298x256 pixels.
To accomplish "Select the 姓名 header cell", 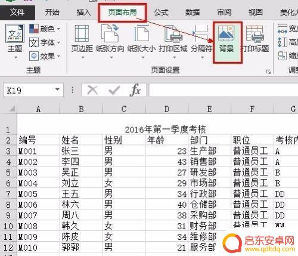I will (81, 140).
